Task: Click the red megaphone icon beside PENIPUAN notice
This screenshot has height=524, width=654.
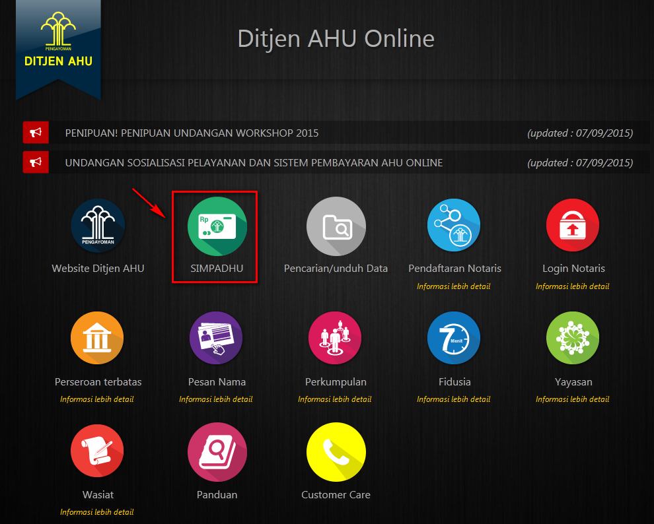Action: pos(36,133)
